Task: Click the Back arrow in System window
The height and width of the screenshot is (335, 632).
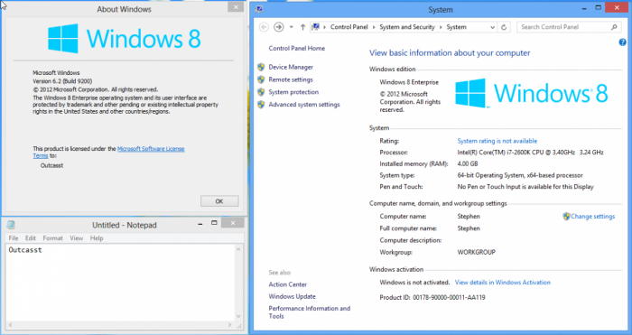Action: (x=264, y=27)
